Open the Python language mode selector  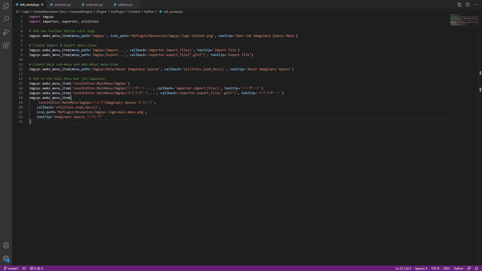click(x=458, y=268)
